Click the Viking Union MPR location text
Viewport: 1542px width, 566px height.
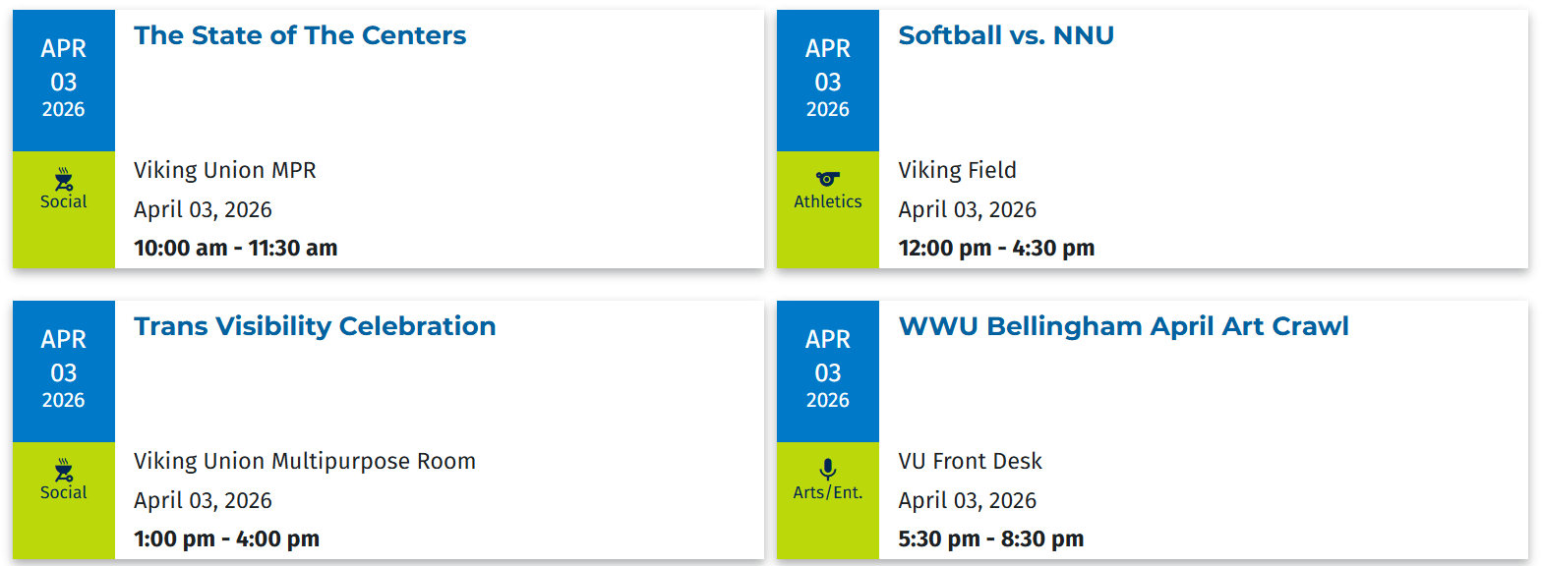(225, 171)
